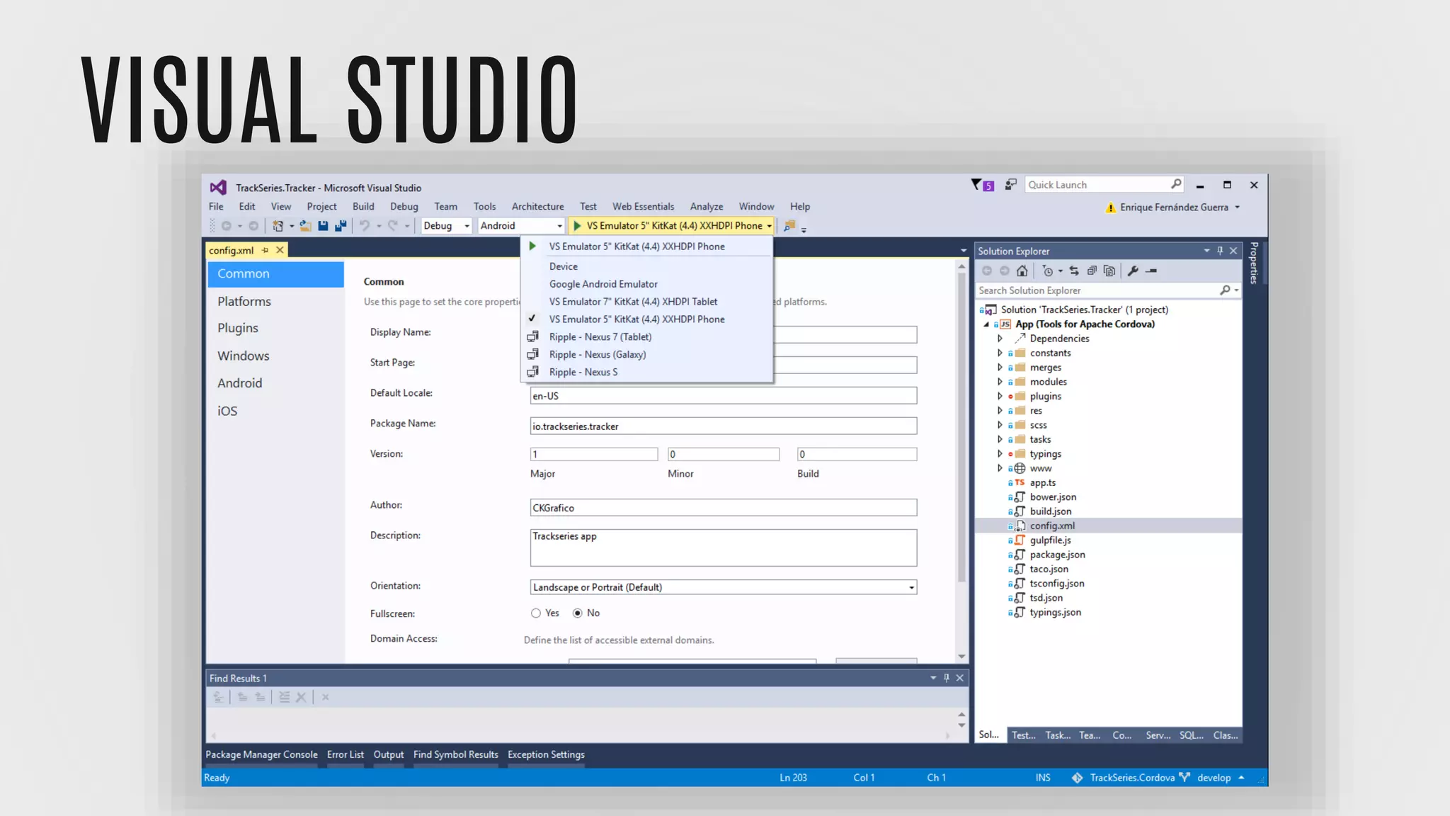The image size is (1450, 816).
Task: Click the Undo arrow icon
Action: [x=365, y=226]
